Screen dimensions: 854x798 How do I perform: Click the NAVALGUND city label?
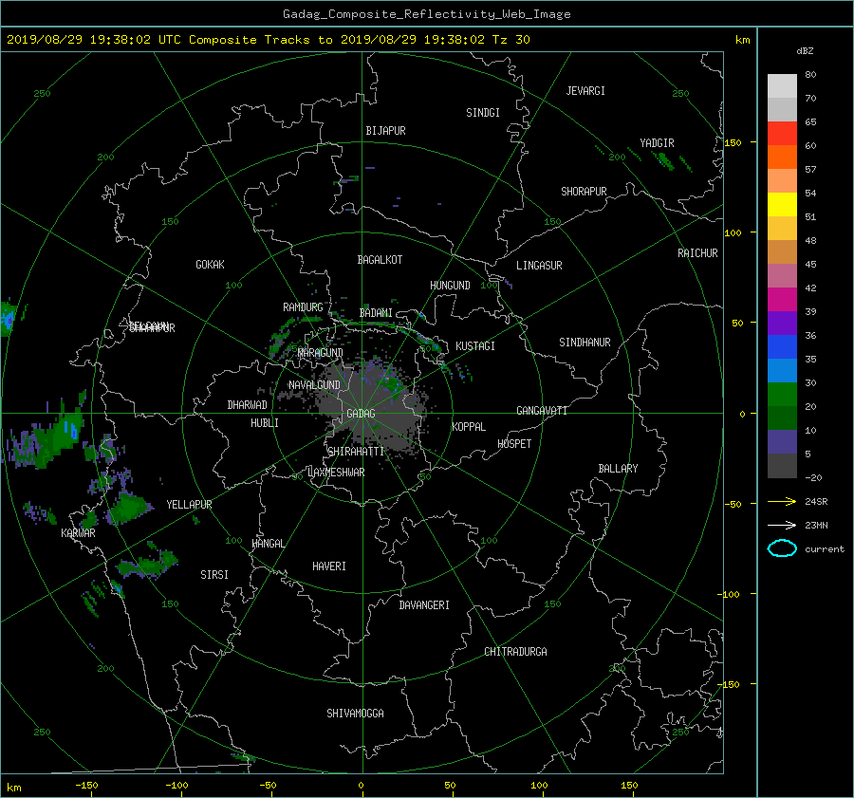(314, 385)
